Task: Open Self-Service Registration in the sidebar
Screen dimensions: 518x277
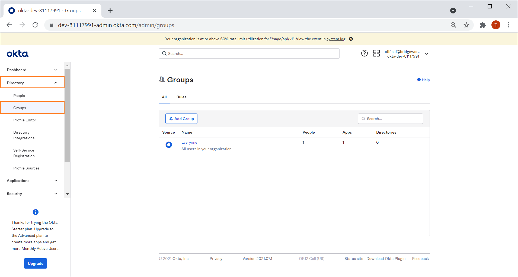Action: pos(24,153)
